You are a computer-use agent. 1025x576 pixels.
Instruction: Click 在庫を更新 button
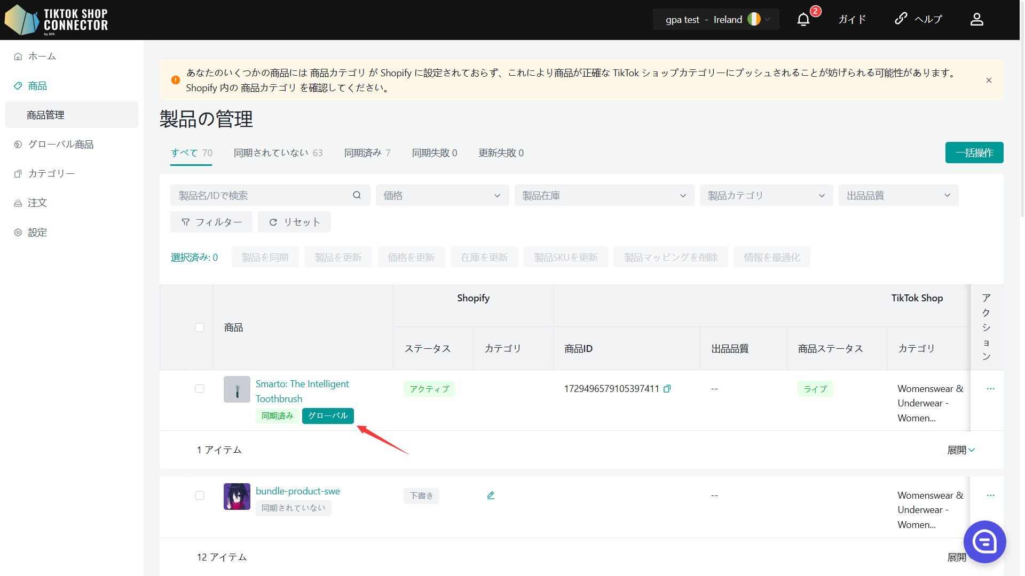pos(484,257)
